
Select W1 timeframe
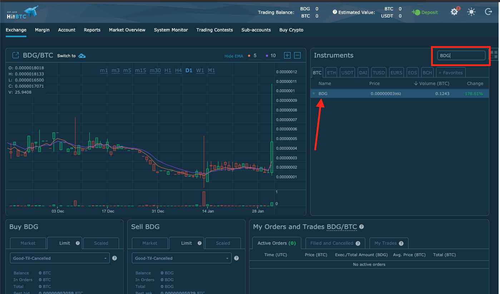point(200,70)
